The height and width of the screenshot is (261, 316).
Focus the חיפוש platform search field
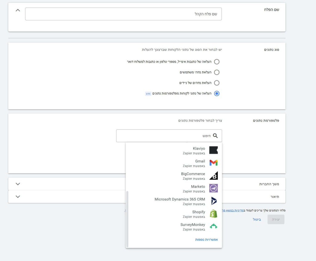pos(169,136)
